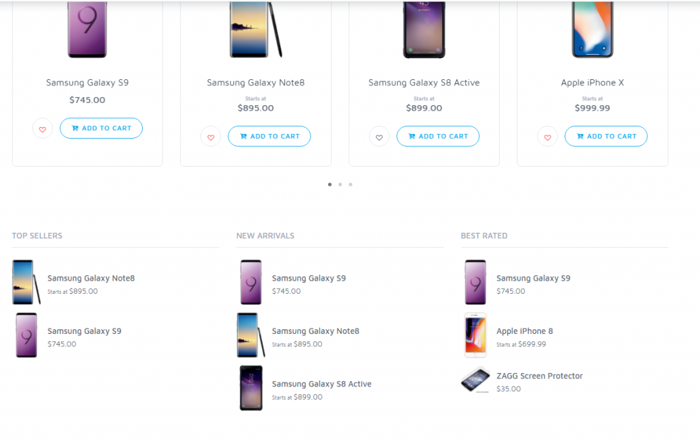Open Samsung Galaxy S8 Active in New Arrivals
This screenshot has width=700, height=446.
321,384
